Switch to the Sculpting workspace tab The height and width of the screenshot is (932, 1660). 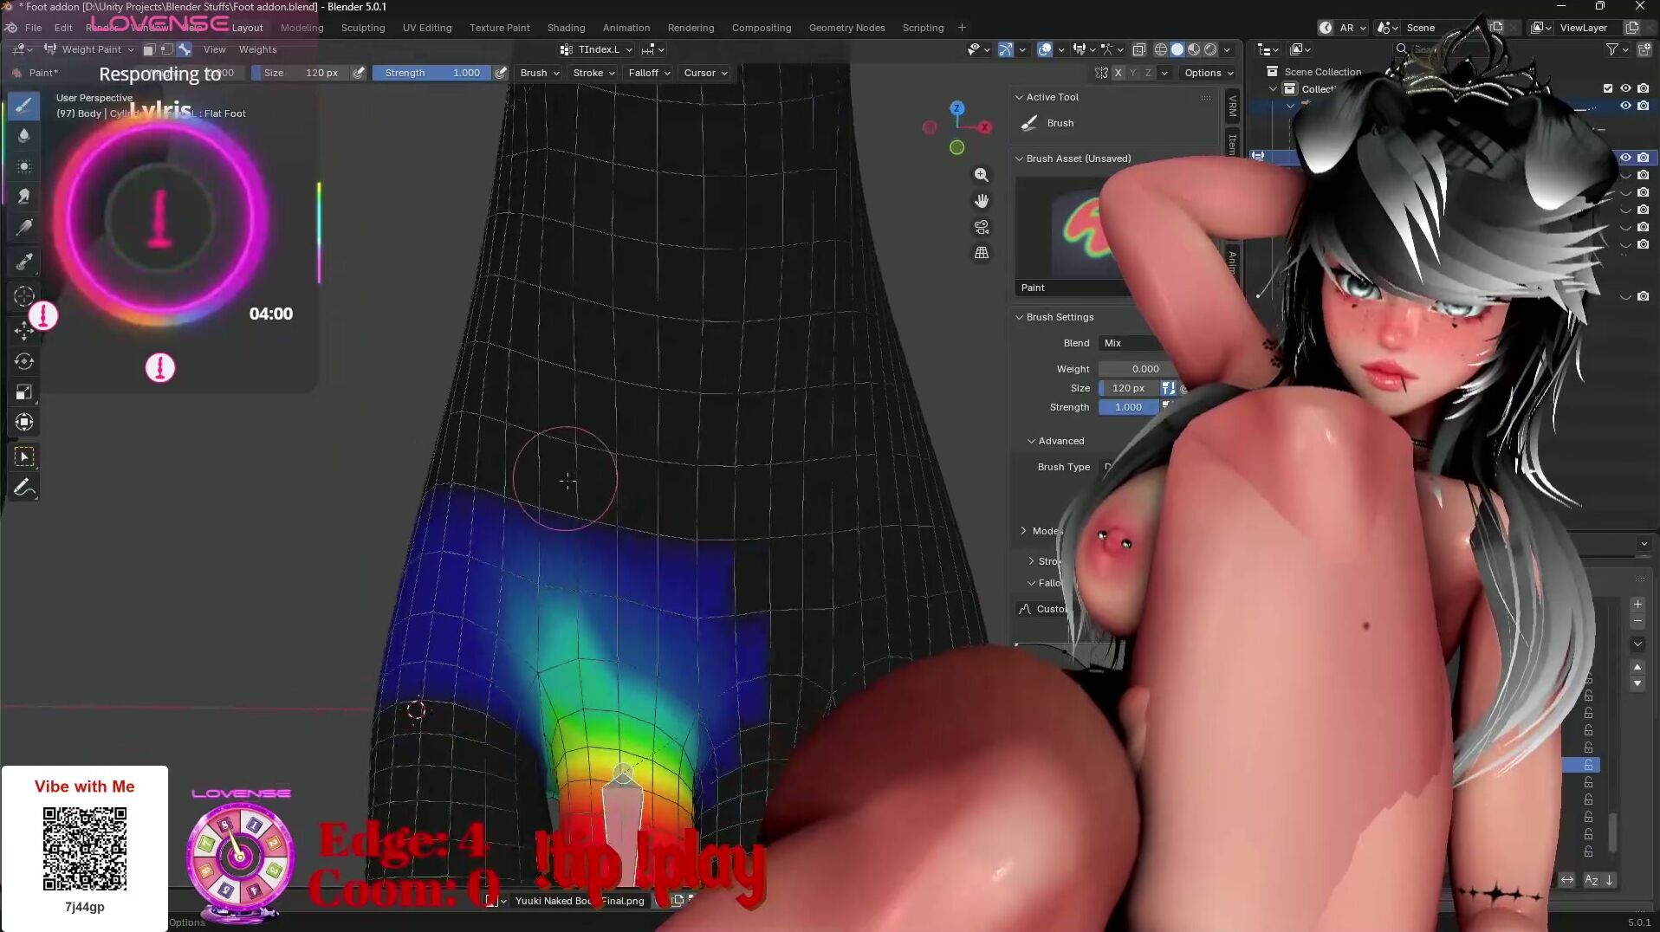[x=363, y=28]
